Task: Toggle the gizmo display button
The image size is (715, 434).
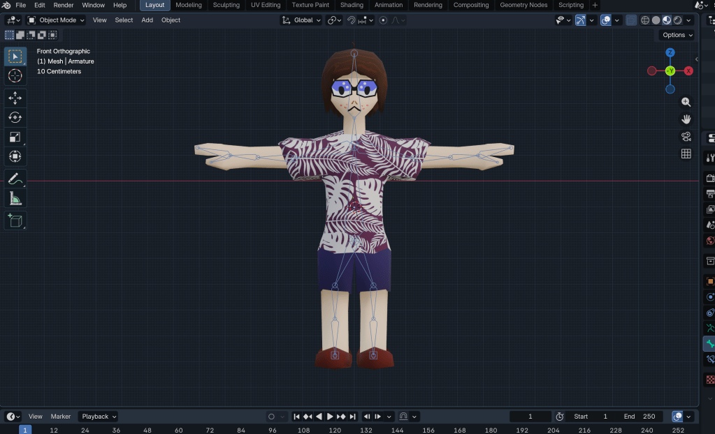Action: coord(580,20)
